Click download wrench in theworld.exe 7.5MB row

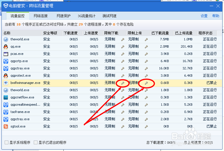(x=123, y=39)
